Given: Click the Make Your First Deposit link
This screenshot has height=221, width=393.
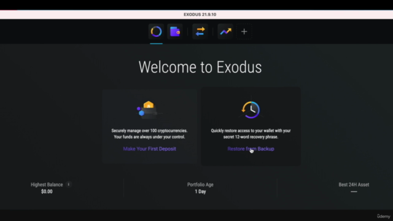Looking at the screenshot, I should tap(149, 149).
